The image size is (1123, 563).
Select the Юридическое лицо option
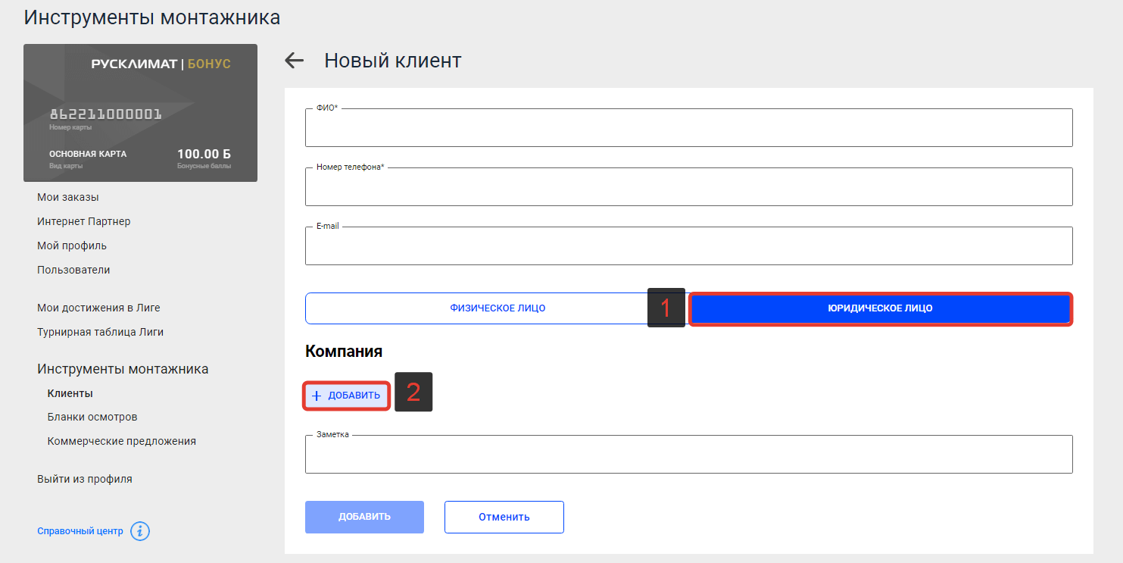[x=881, y=308]
